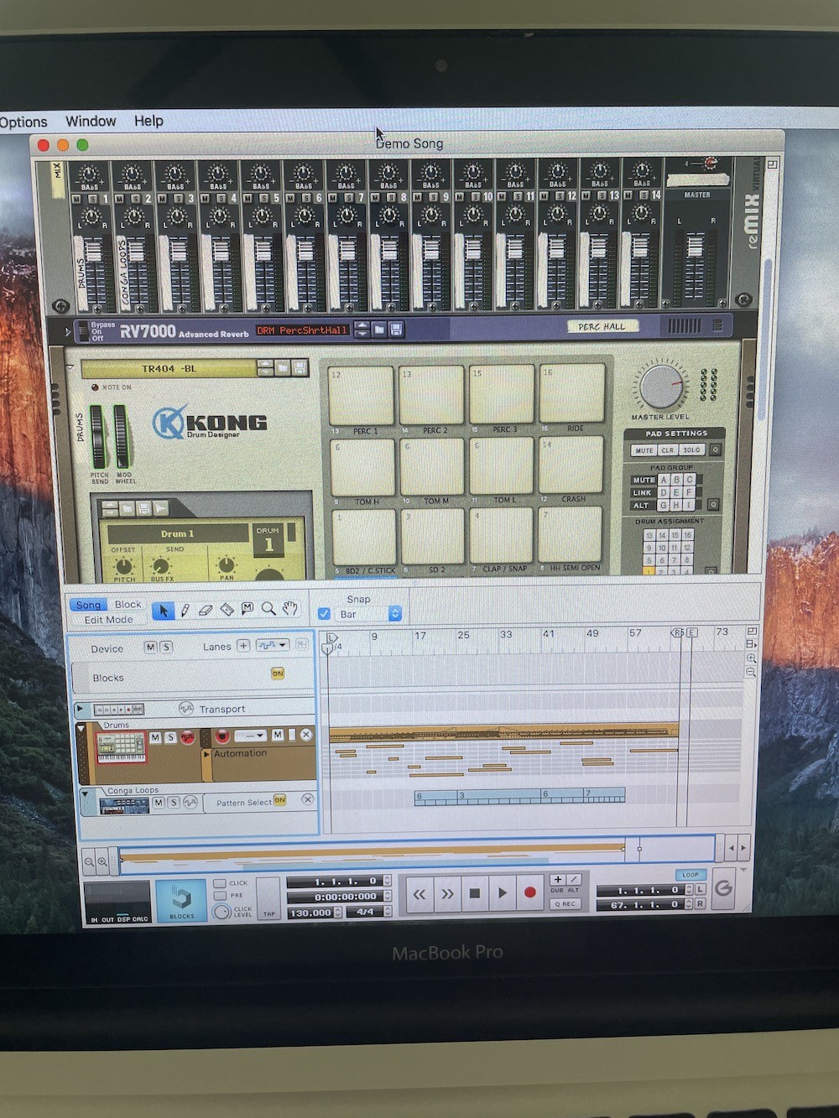Hit the TOM H drum pad
The image size is (839, 1118).
tap(363, 468)
